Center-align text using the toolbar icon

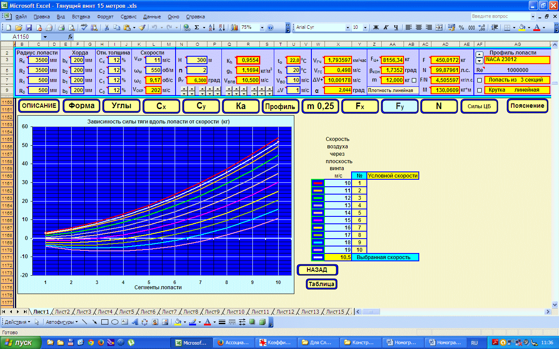tap(419, 27)
